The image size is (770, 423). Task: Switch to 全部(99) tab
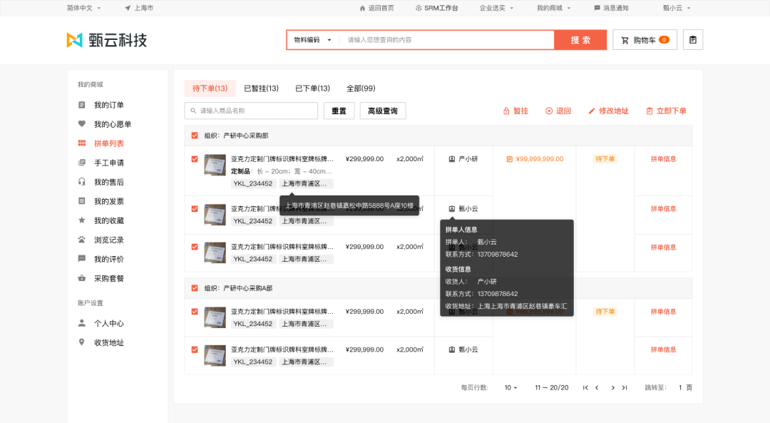361,88
